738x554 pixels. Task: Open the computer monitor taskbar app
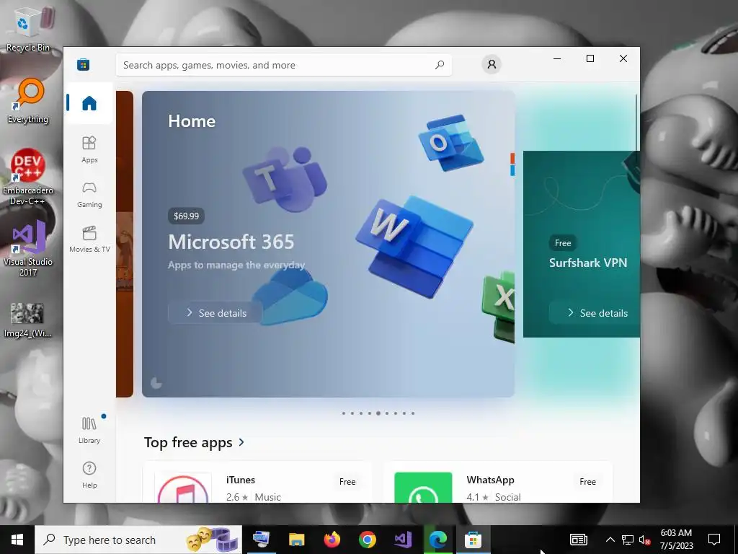pos(261,540)
